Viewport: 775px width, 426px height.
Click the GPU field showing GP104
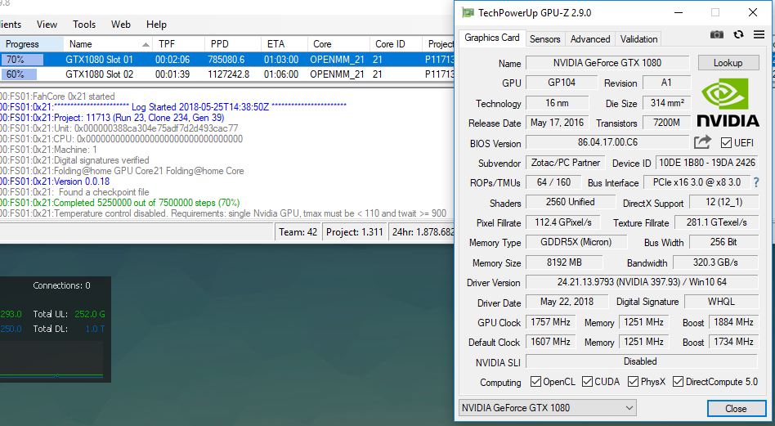562,83
